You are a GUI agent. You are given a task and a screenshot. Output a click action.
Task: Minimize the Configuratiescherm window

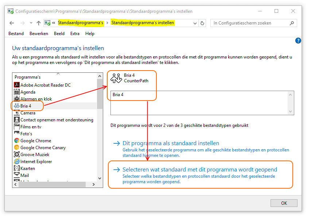coord(260,11)
